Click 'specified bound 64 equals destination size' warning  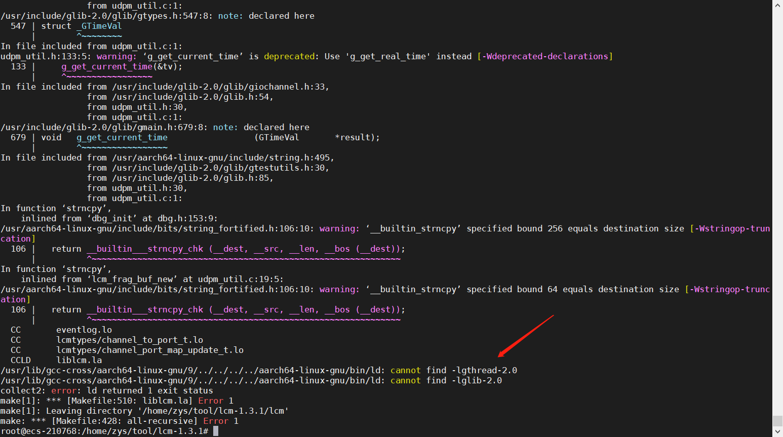pyautogui.click(x=573, y=289)
